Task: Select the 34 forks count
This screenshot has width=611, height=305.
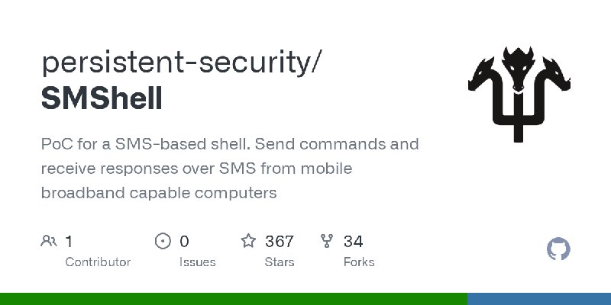Action: point(354,242)
